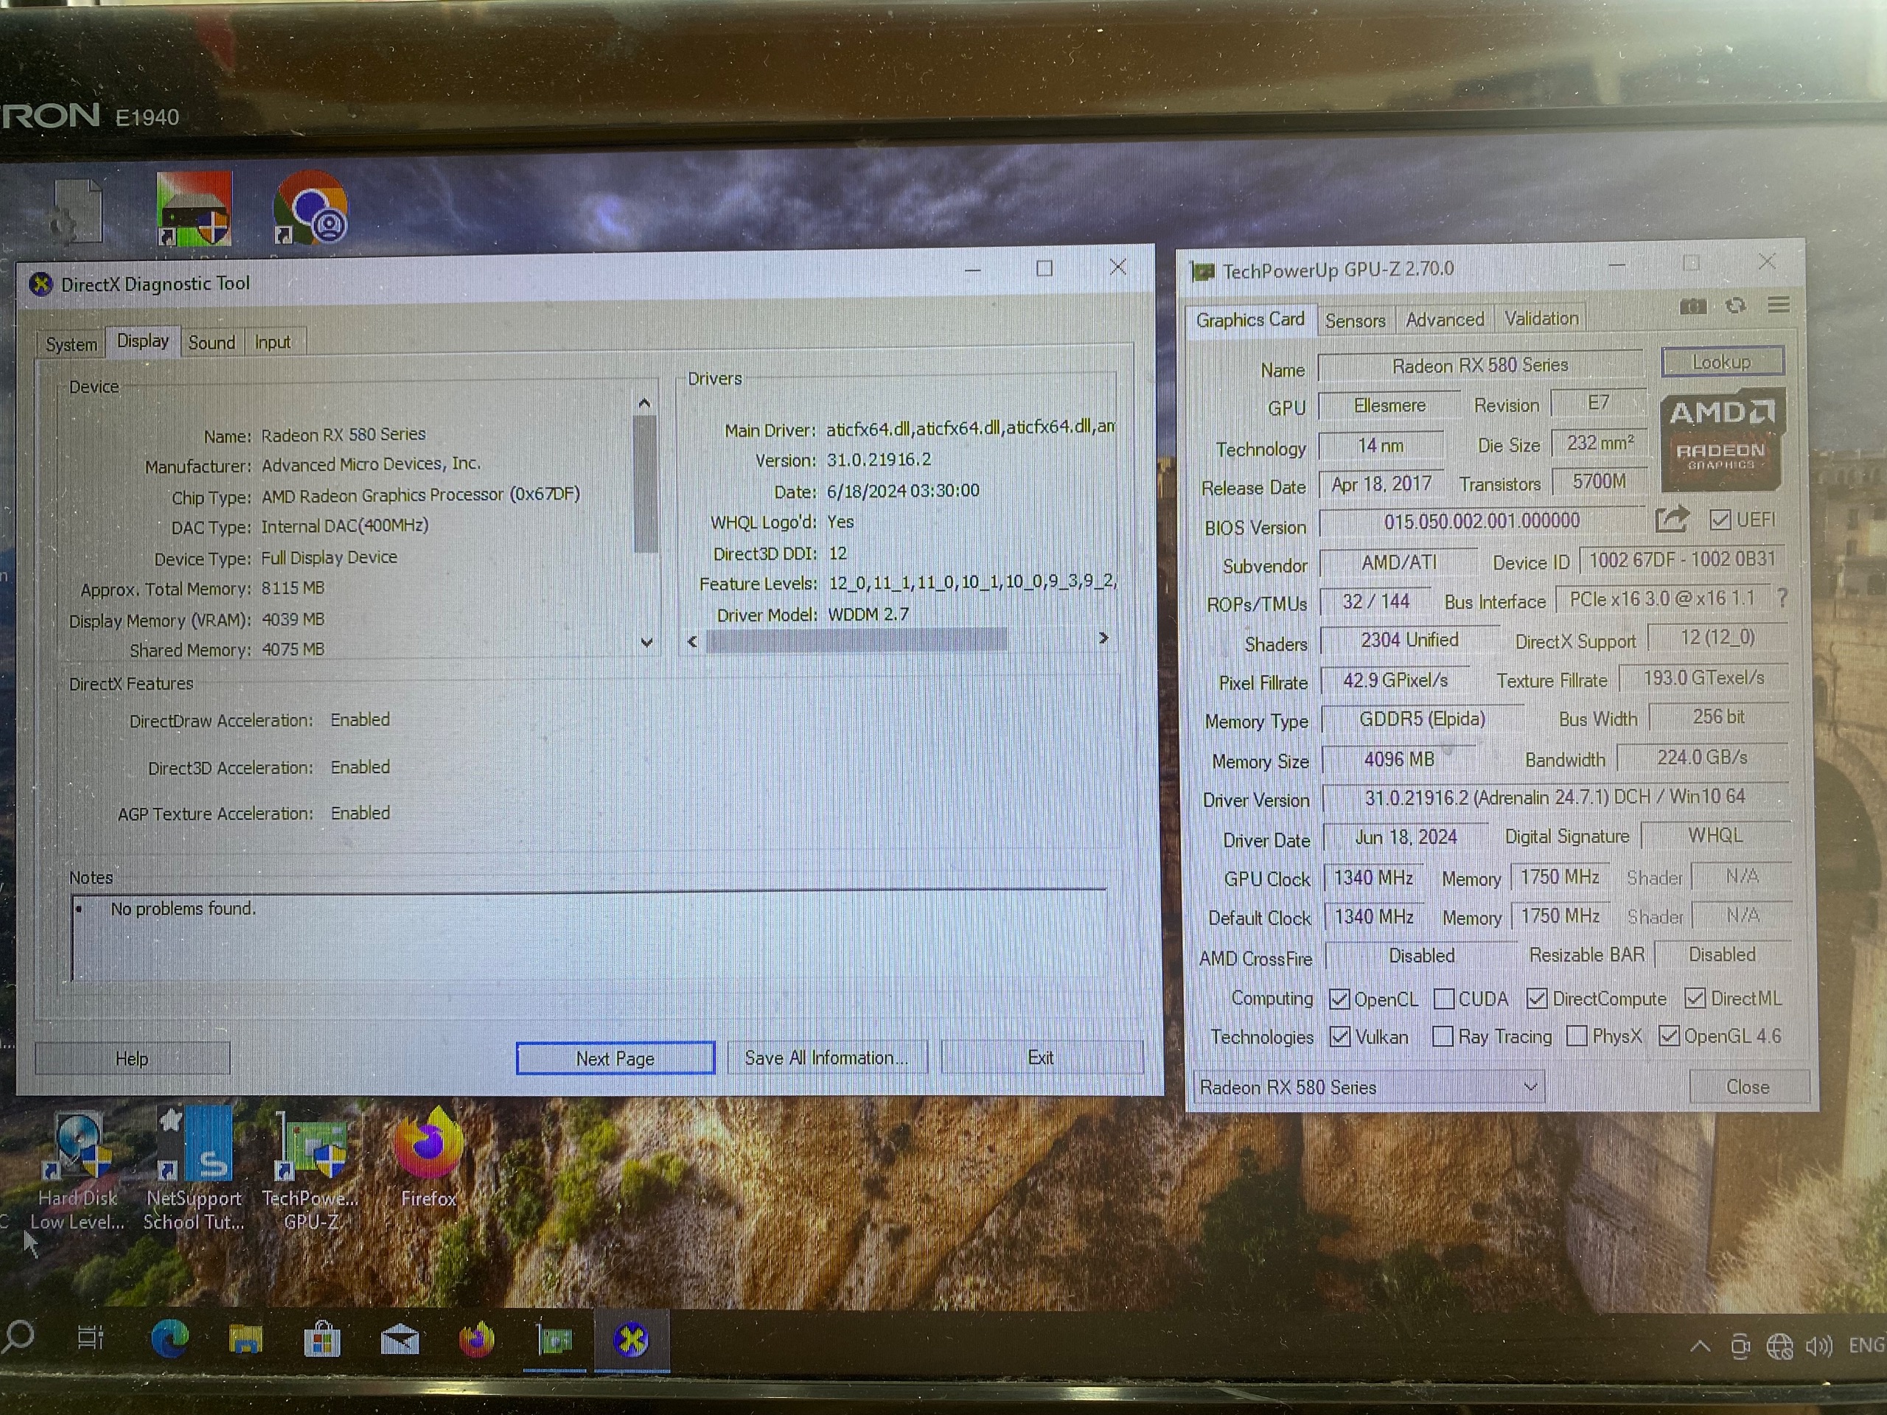Toggle the OpenGL 4.6 checkbox
Image resolution: width=1887 pixels, height=1415 pixels.
point(1669,1035)
